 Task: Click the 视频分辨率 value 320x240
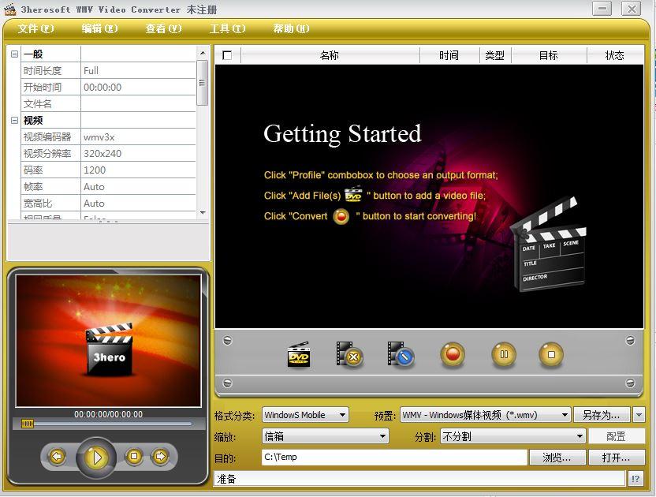138,154
